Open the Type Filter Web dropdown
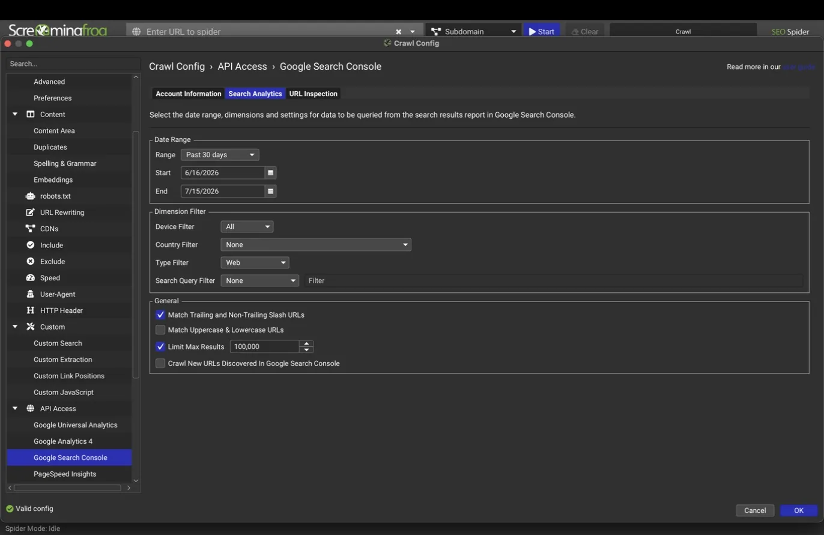The height and width of the screenshot is (535, 824). [255, 262]
